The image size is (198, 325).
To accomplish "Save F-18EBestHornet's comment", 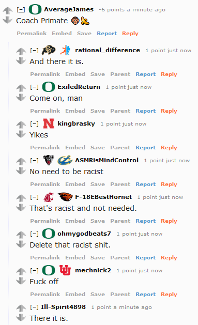I will click(97, 221).
